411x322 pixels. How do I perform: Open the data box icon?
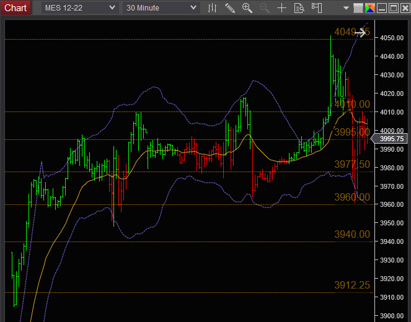299,8
